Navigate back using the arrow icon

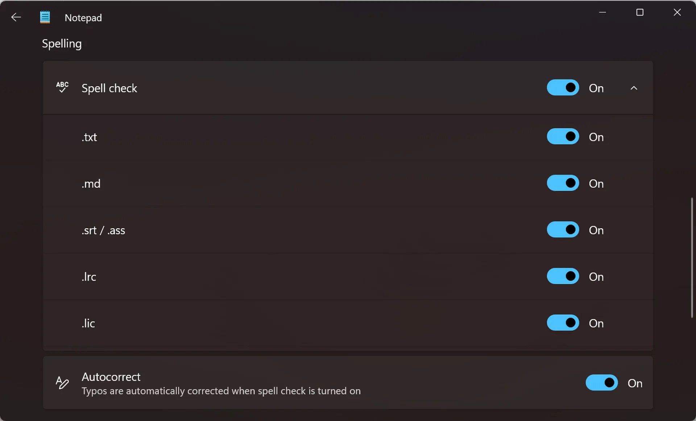16,17
